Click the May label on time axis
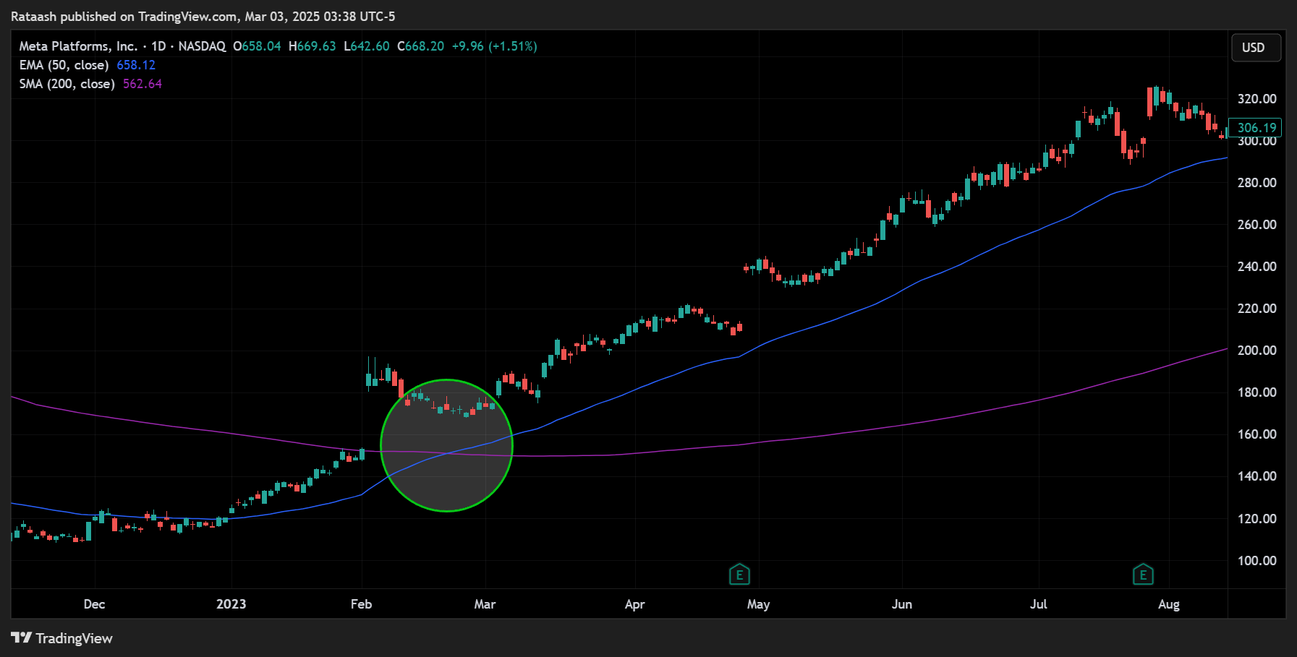This screenshot has width=1297, height=657. point(758,604)
